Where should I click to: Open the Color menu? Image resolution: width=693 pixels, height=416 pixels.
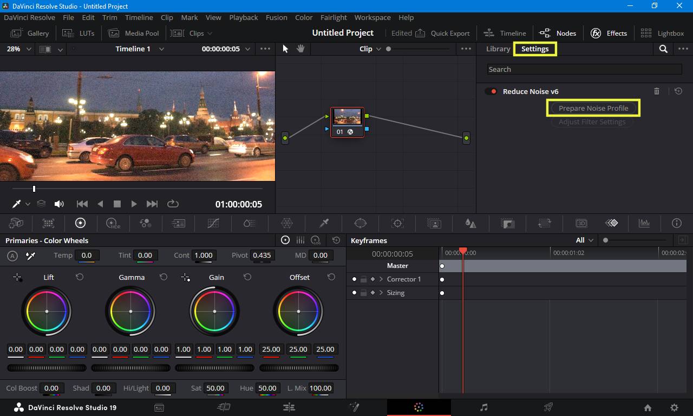(304, 17)
